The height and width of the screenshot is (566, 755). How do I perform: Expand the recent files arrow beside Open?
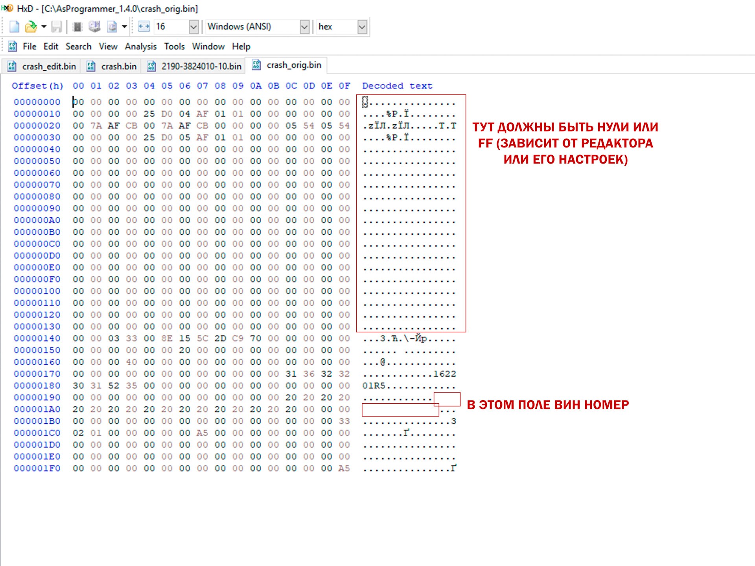pos(44,27)
